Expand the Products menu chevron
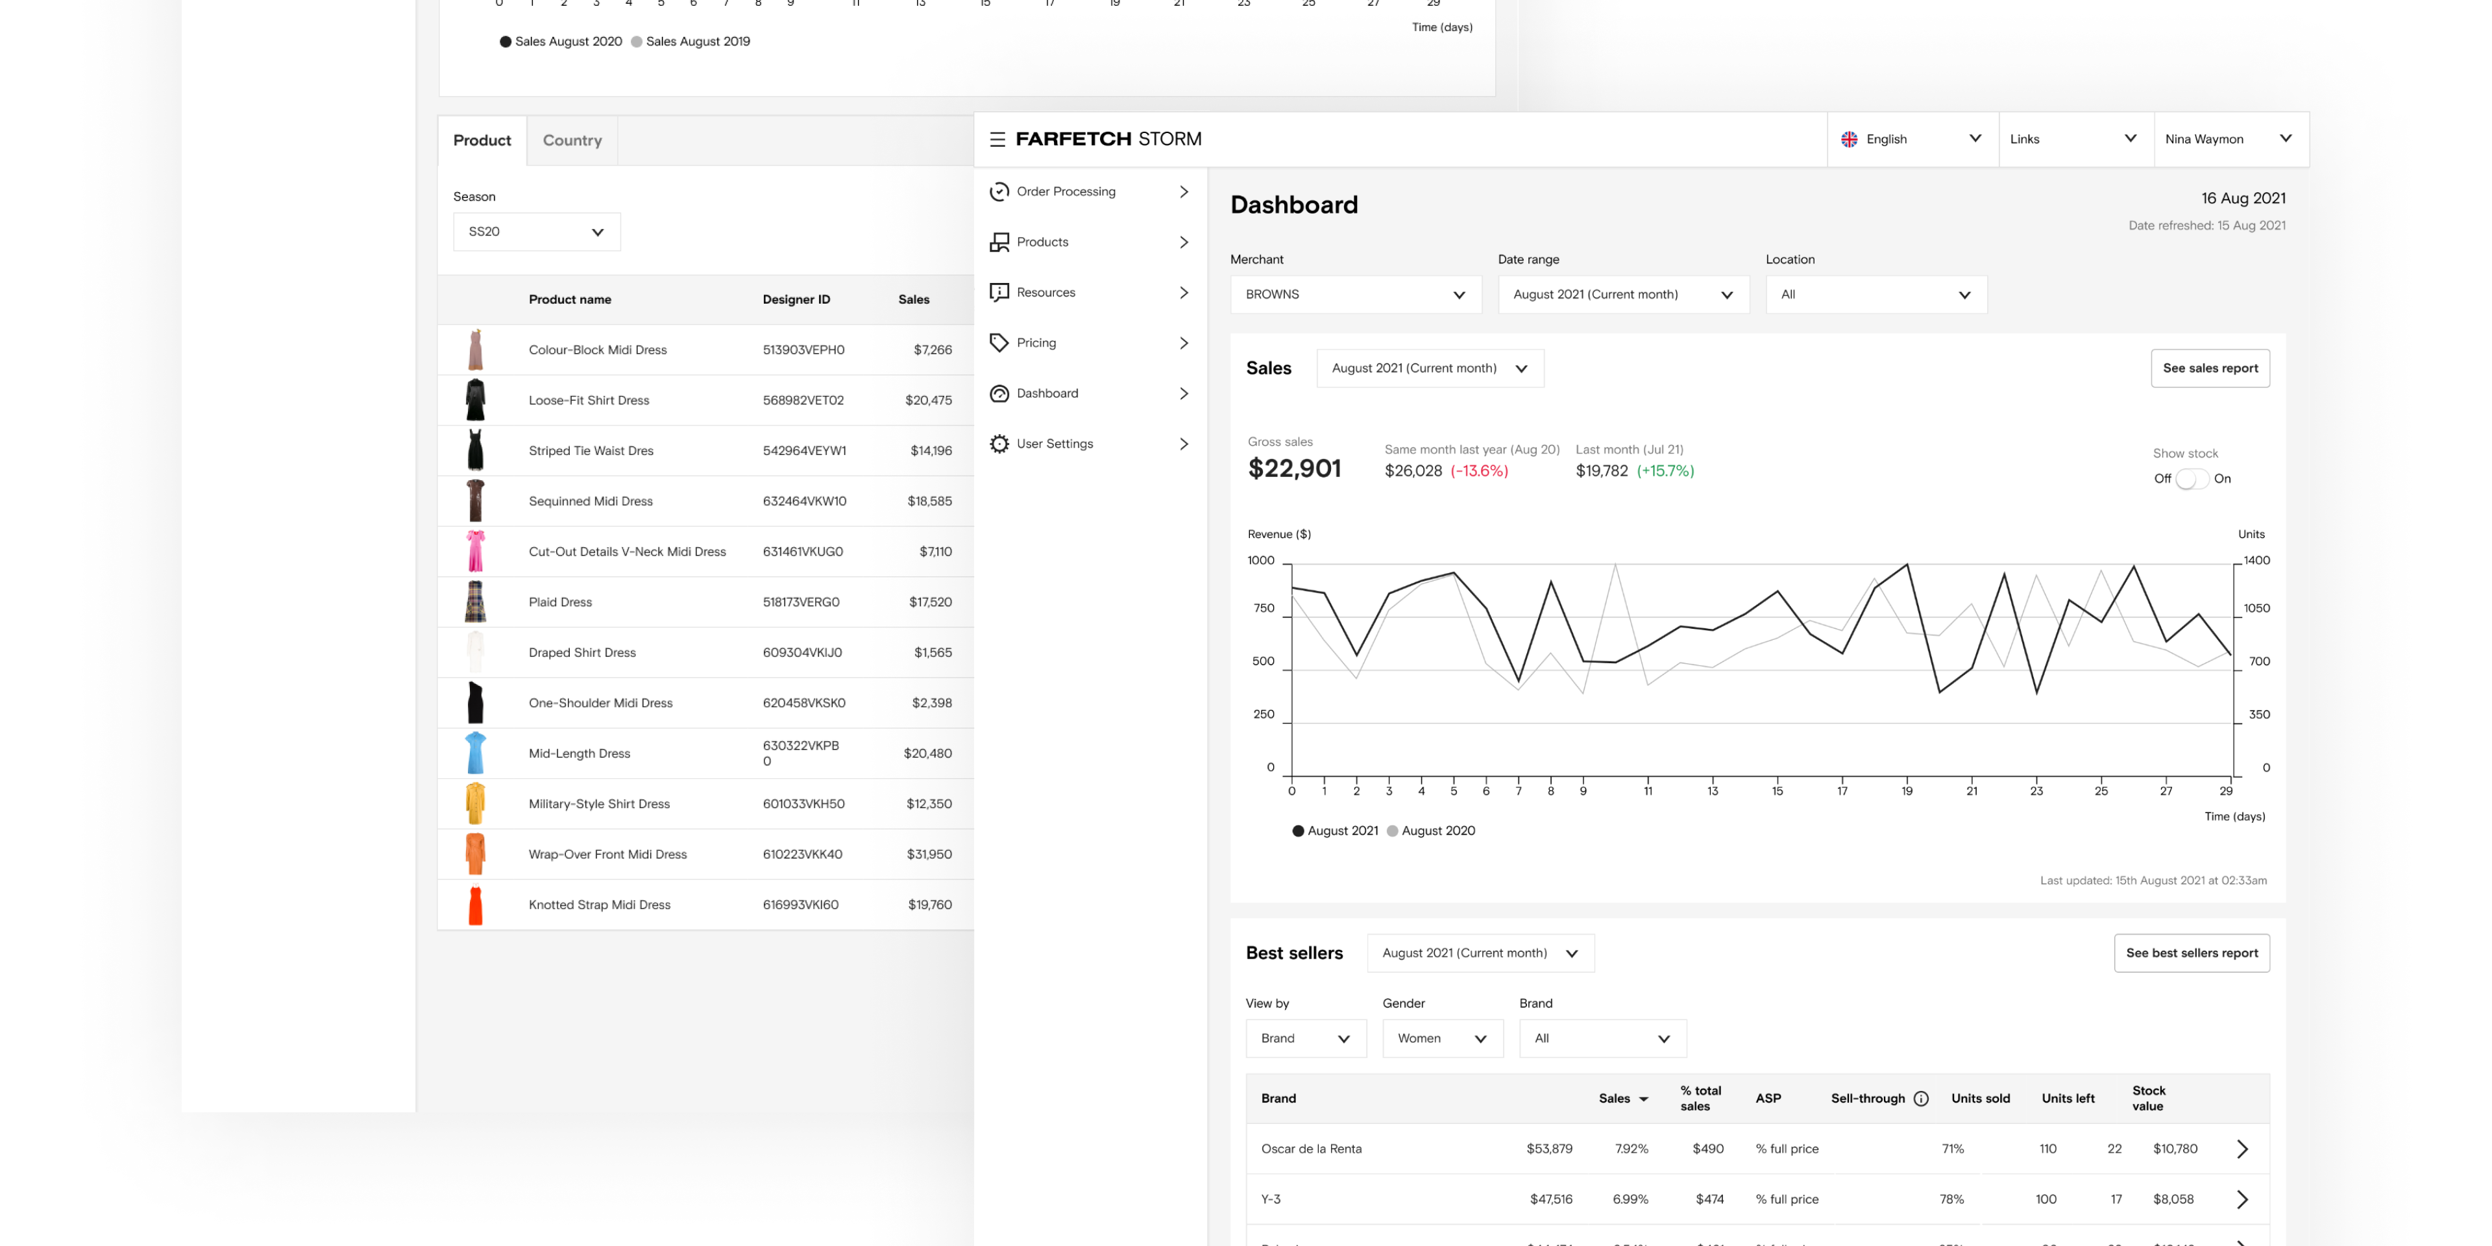The height and width of the screenshot is (1246, 2492). [1183, 242]
